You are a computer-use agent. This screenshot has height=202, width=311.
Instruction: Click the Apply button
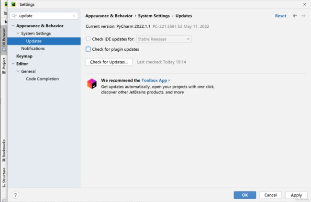tap(296, 195)
